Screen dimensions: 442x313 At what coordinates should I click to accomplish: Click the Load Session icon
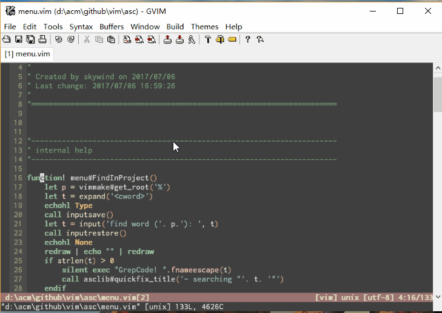click(x=167, y=39)
